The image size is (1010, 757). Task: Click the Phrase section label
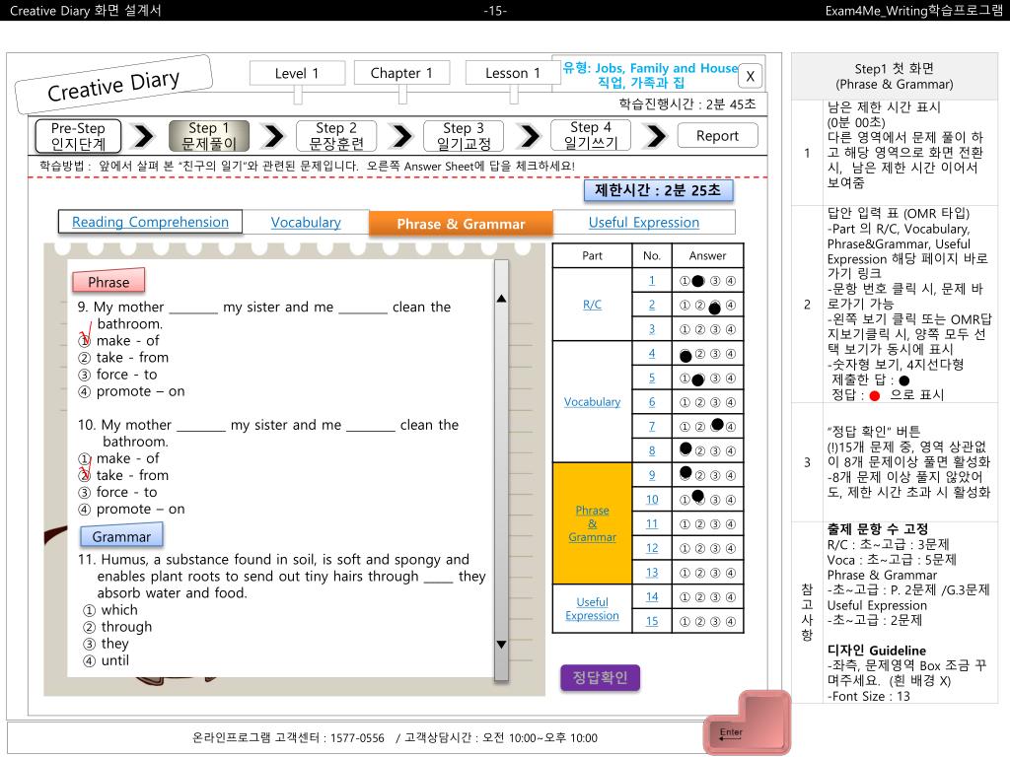[108, 282]
